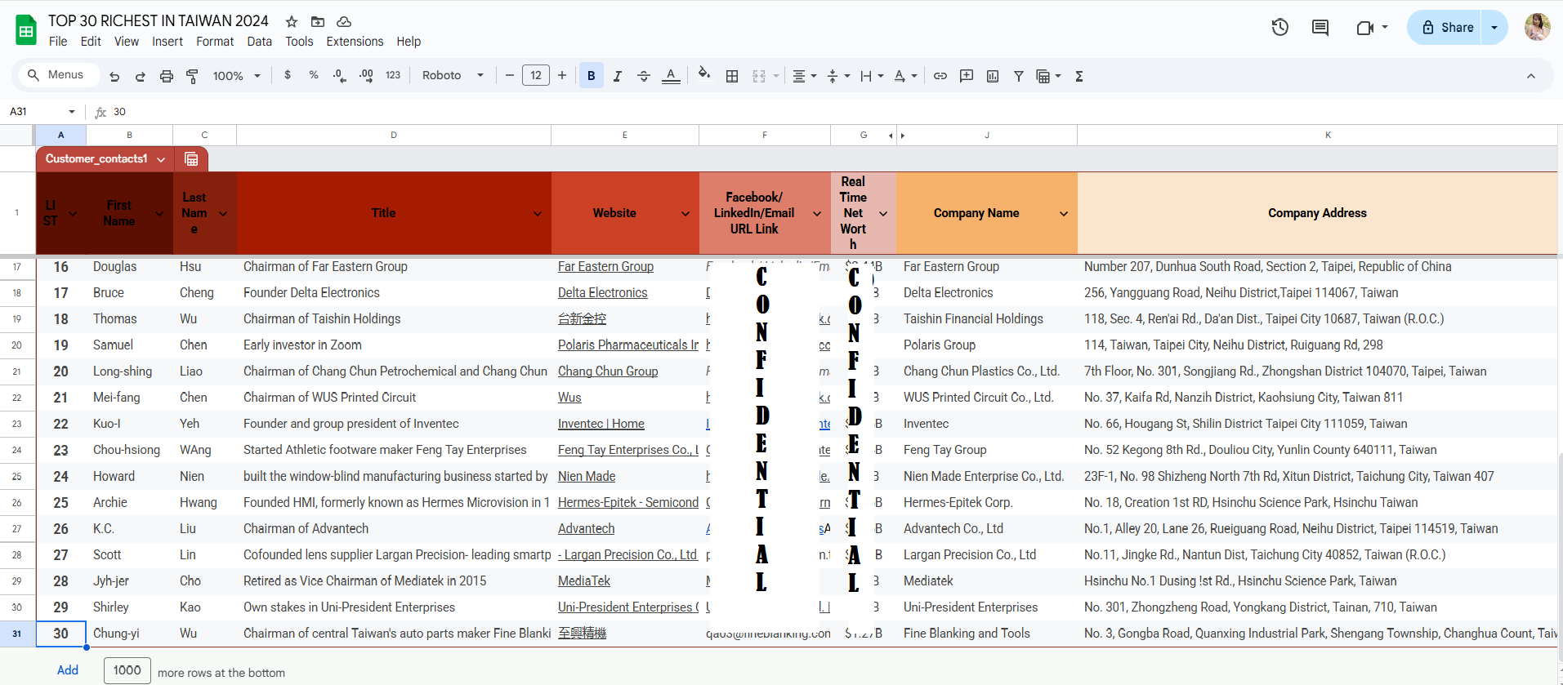Image resolution: width=1563 pixels, height=685 pixels.
Task: Open the Format menu
Action: (x=215, y=42)
